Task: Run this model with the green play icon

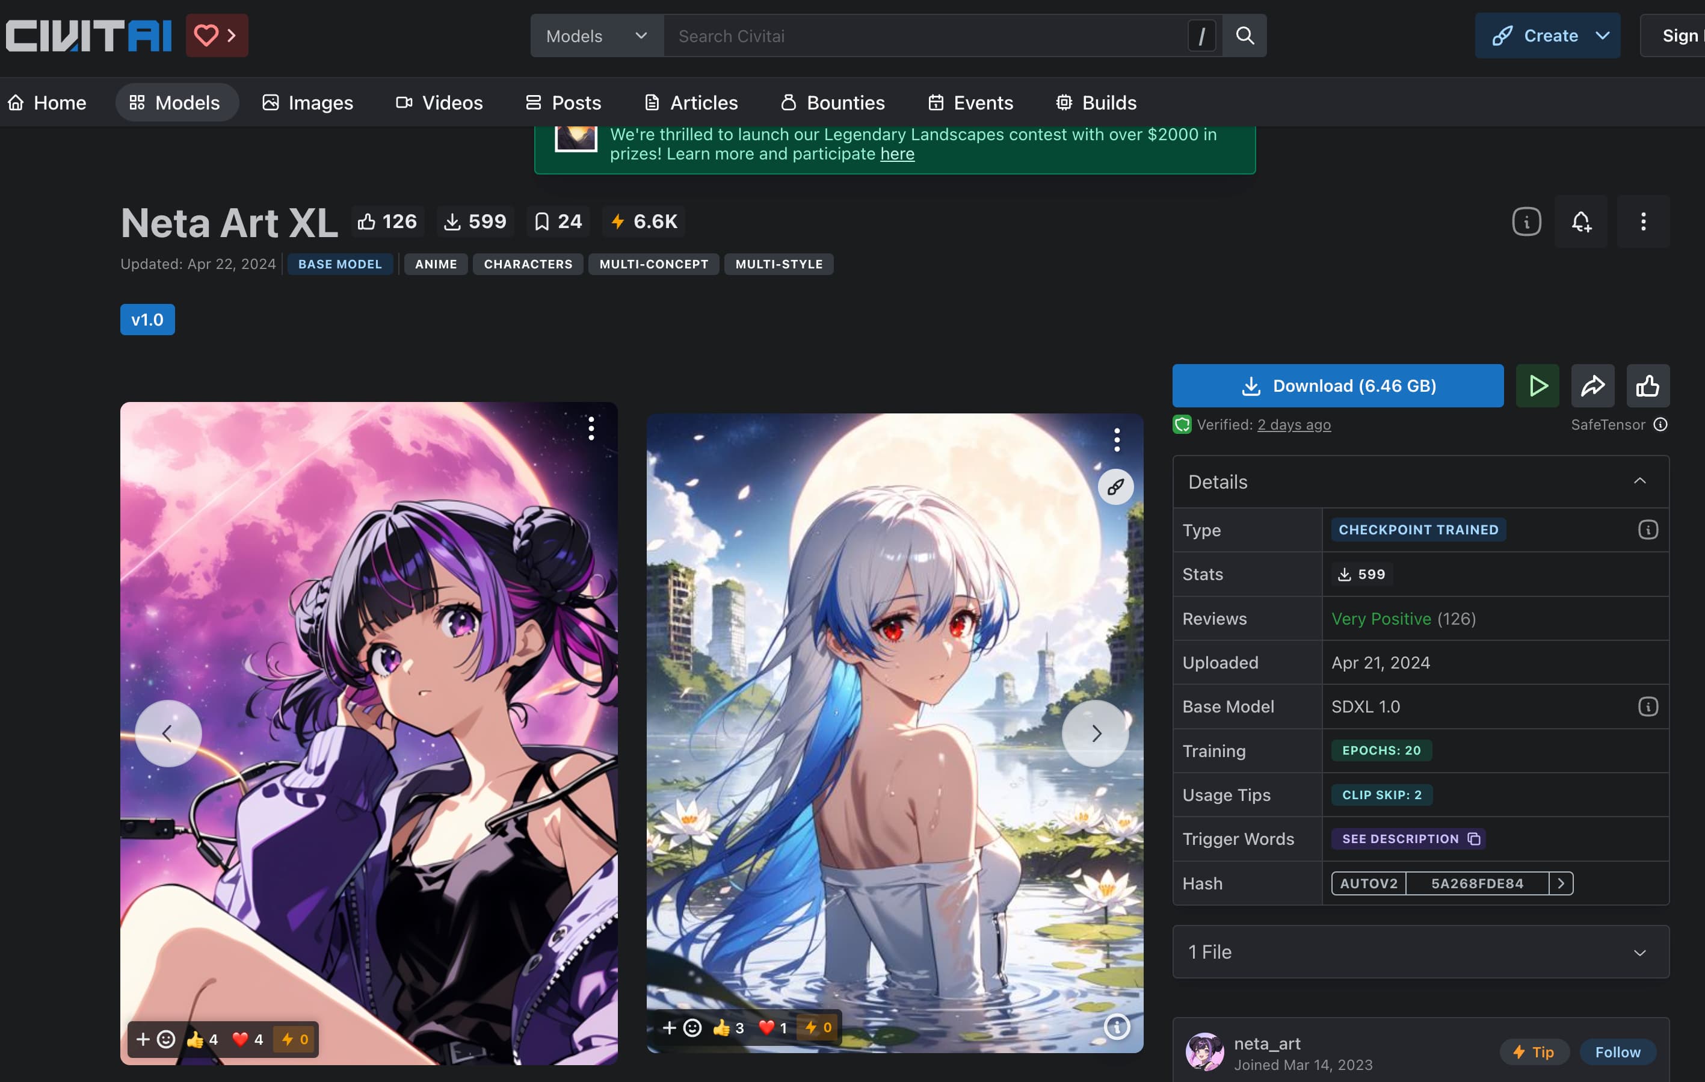Action: 1537,386
